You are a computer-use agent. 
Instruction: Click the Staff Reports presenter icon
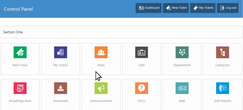point(223,88)
